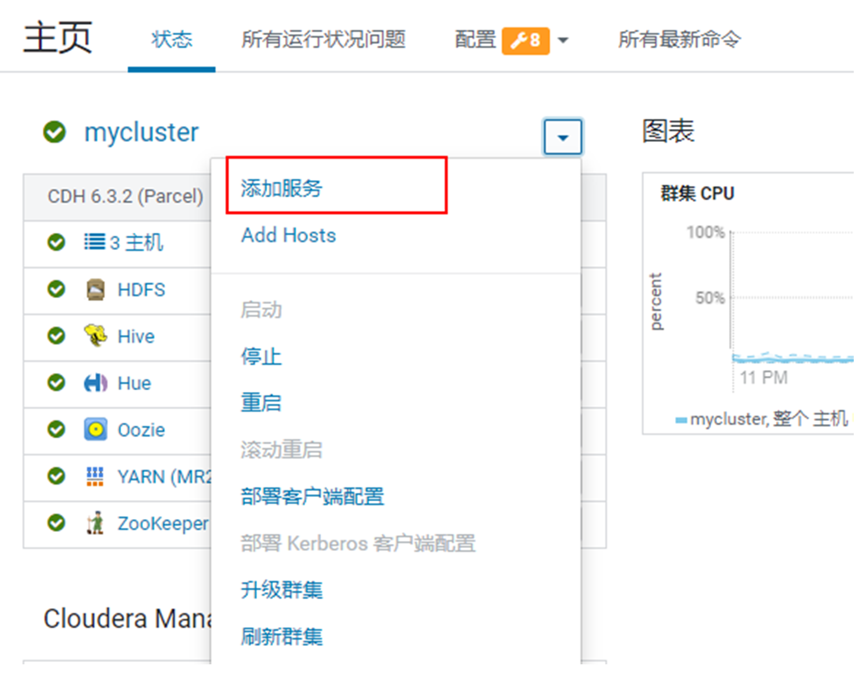Open the YARN (MR2 service link

coord(164,477)
